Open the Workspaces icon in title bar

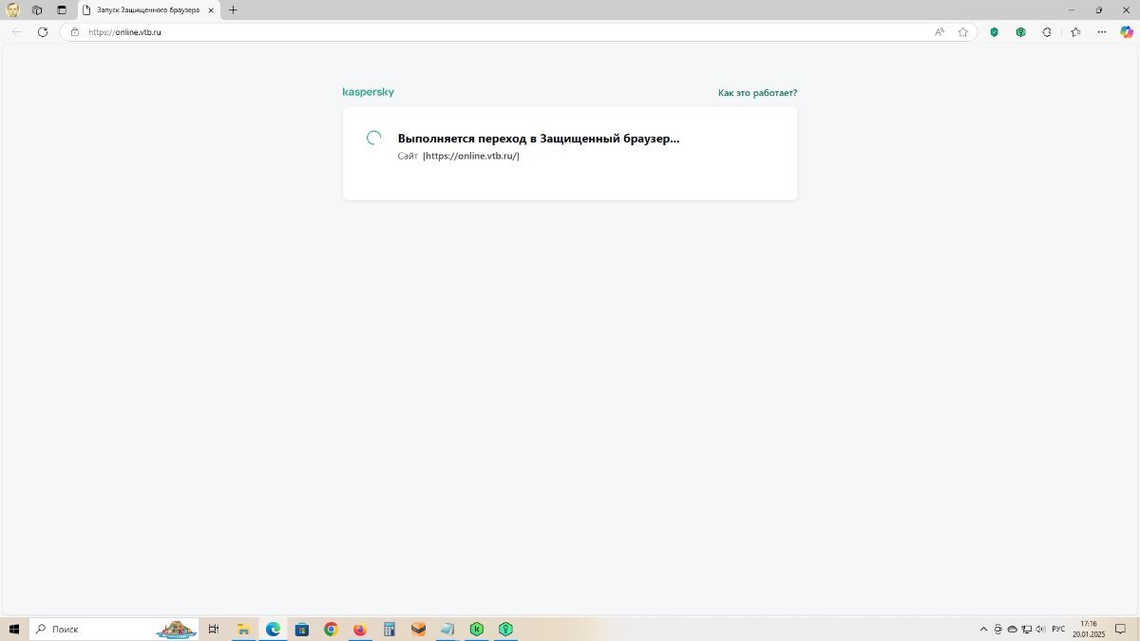click(x=37, y=10)
